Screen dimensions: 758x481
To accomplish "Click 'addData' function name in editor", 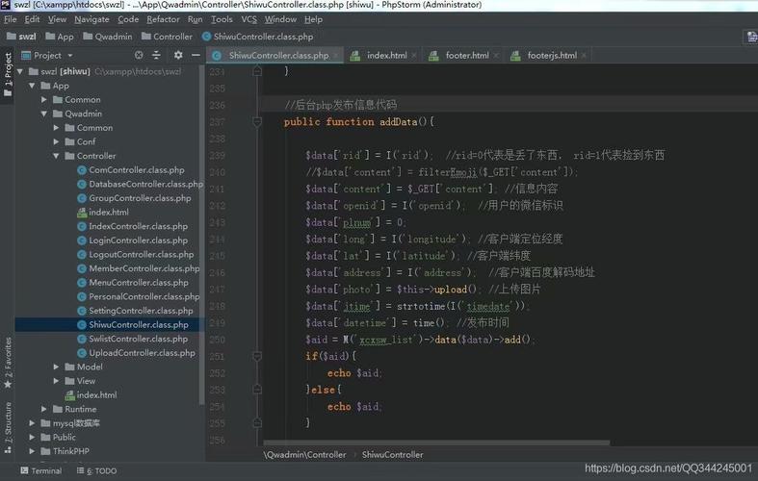I will click(x=399, y=122).
